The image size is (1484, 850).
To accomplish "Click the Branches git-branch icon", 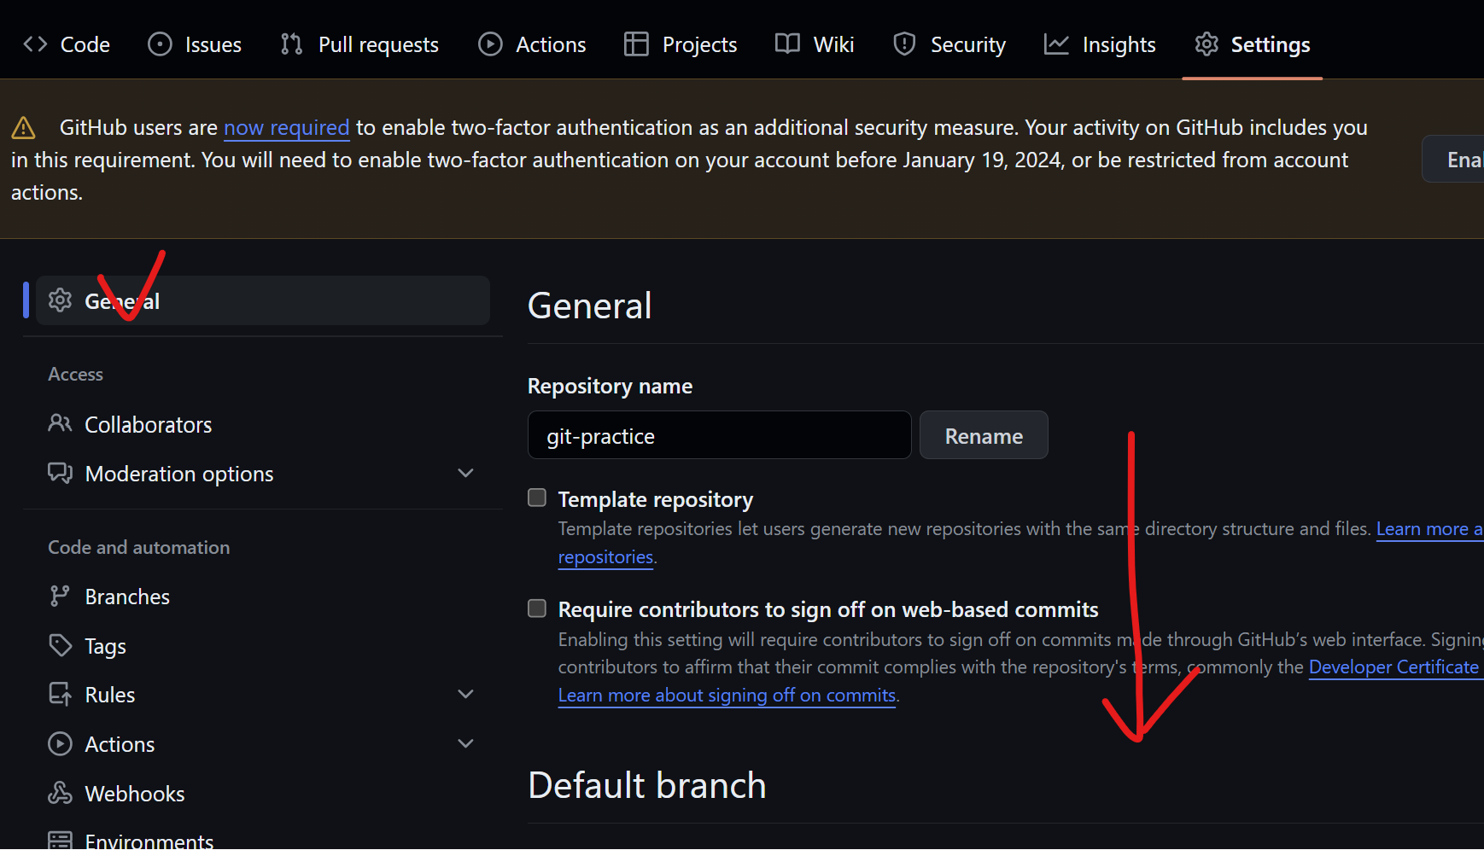I will 60,596.
